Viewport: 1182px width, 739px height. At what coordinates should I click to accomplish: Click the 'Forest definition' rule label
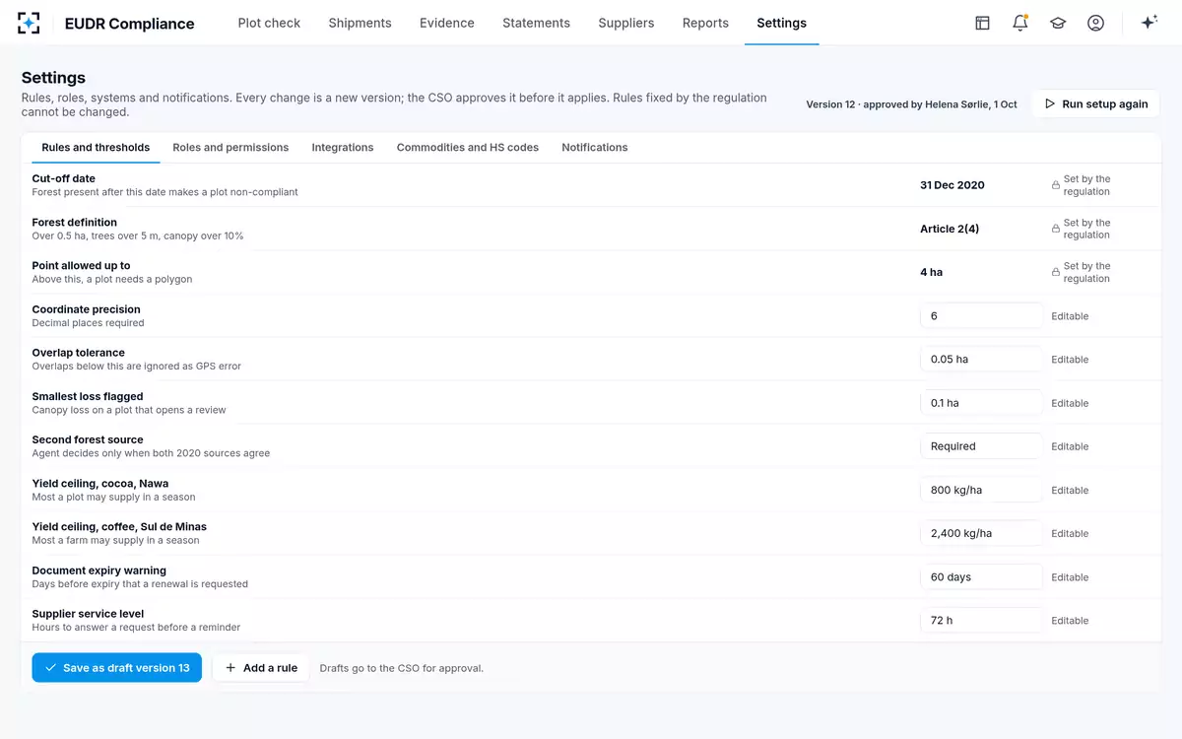tap(74, 222)
